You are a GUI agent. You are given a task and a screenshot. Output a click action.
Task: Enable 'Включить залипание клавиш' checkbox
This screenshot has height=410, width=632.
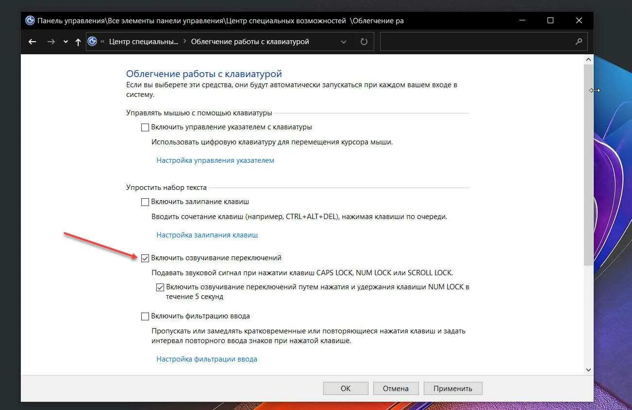pos(145,202)
